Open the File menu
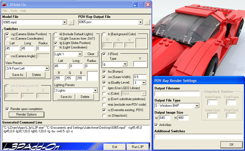The height and width of the screenshot is (151, 245). tap(5, 11)
